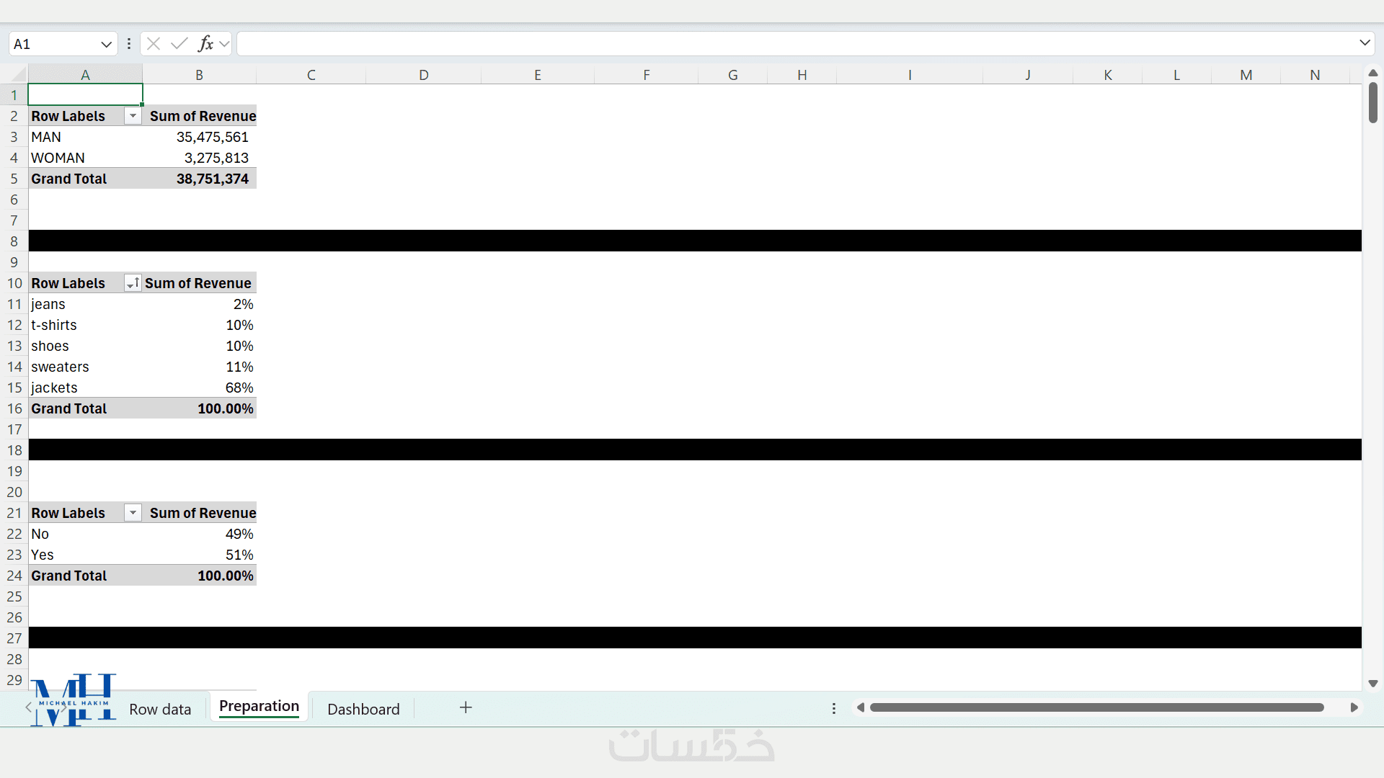Click the sheet tab options three-dot icon

pyautogui.click(x=834, y=708)
